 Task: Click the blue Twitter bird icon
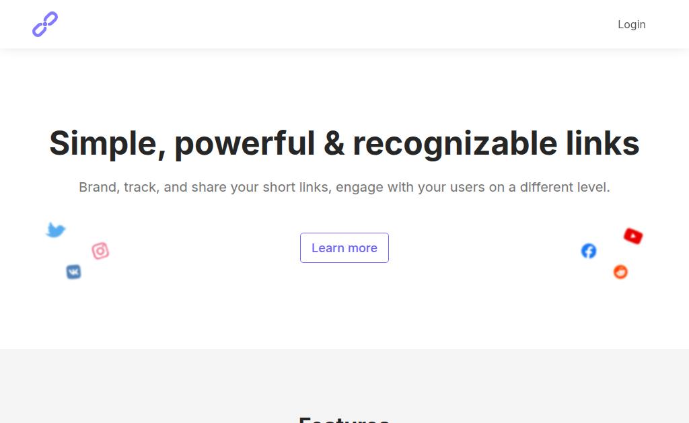click(x=56, y=230)
